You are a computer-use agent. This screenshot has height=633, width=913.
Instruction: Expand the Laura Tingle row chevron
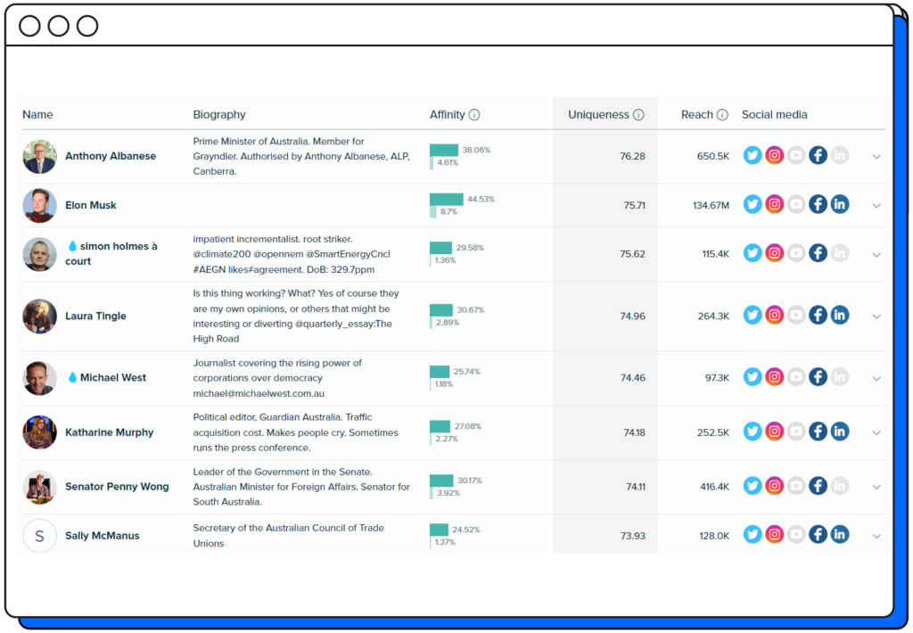(x=876, y=316)
